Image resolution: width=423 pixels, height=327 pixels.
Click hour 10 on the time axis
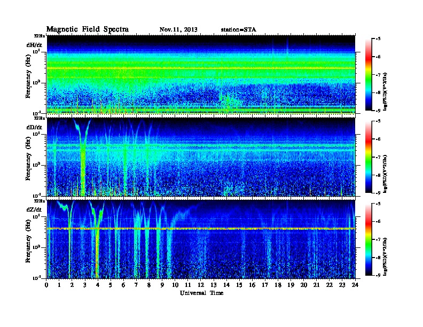tap(175, 285)
